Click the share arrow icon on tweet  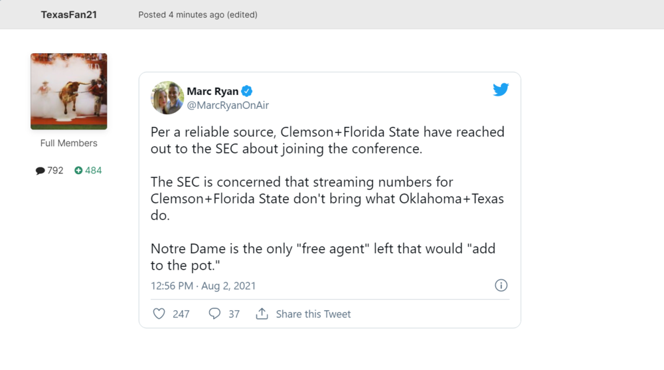click(x=262, y=314)
